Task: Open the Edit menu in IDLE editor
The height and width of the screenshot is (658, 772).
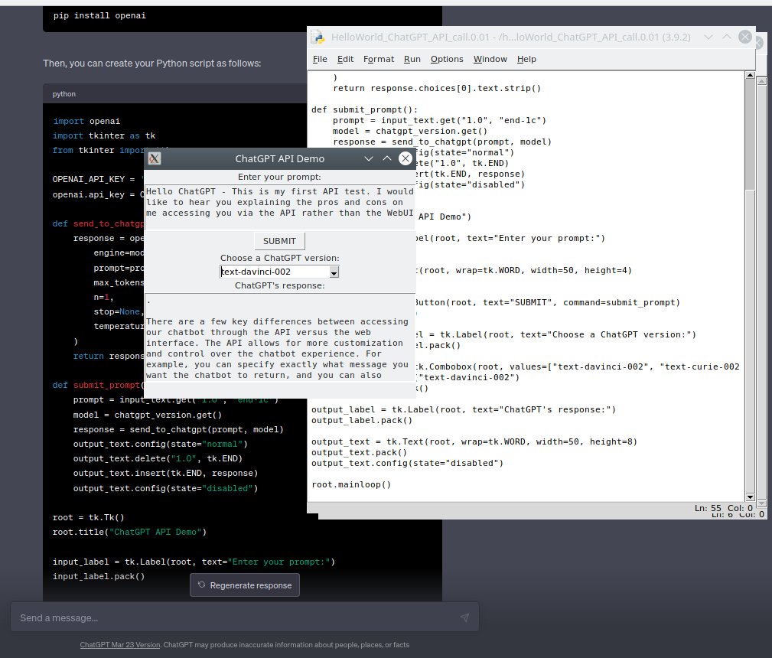Action: point(345,59)
